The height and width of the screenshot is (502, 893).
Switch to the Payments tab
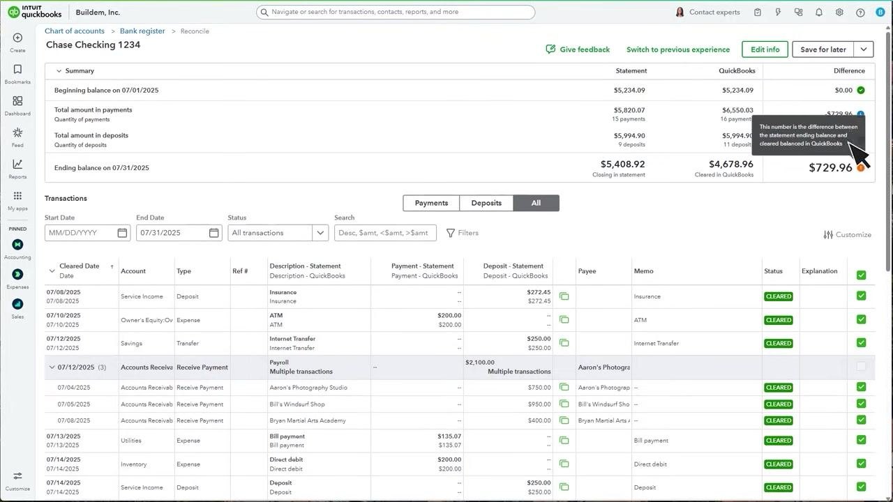431,203
